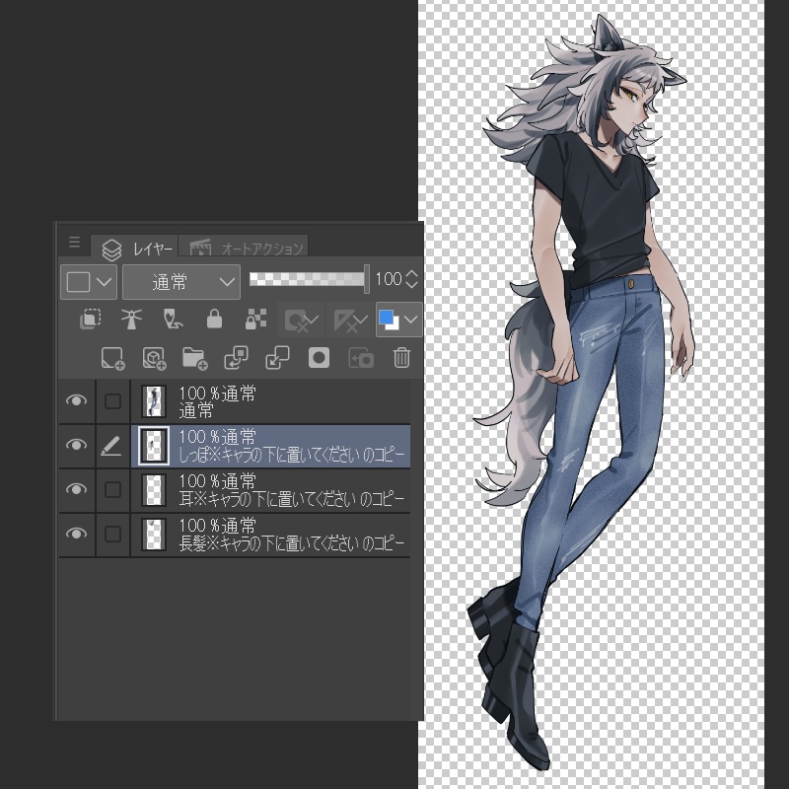Open the layer color dropdown arrow
Viewport: 789px width, 789px height.
411,319
